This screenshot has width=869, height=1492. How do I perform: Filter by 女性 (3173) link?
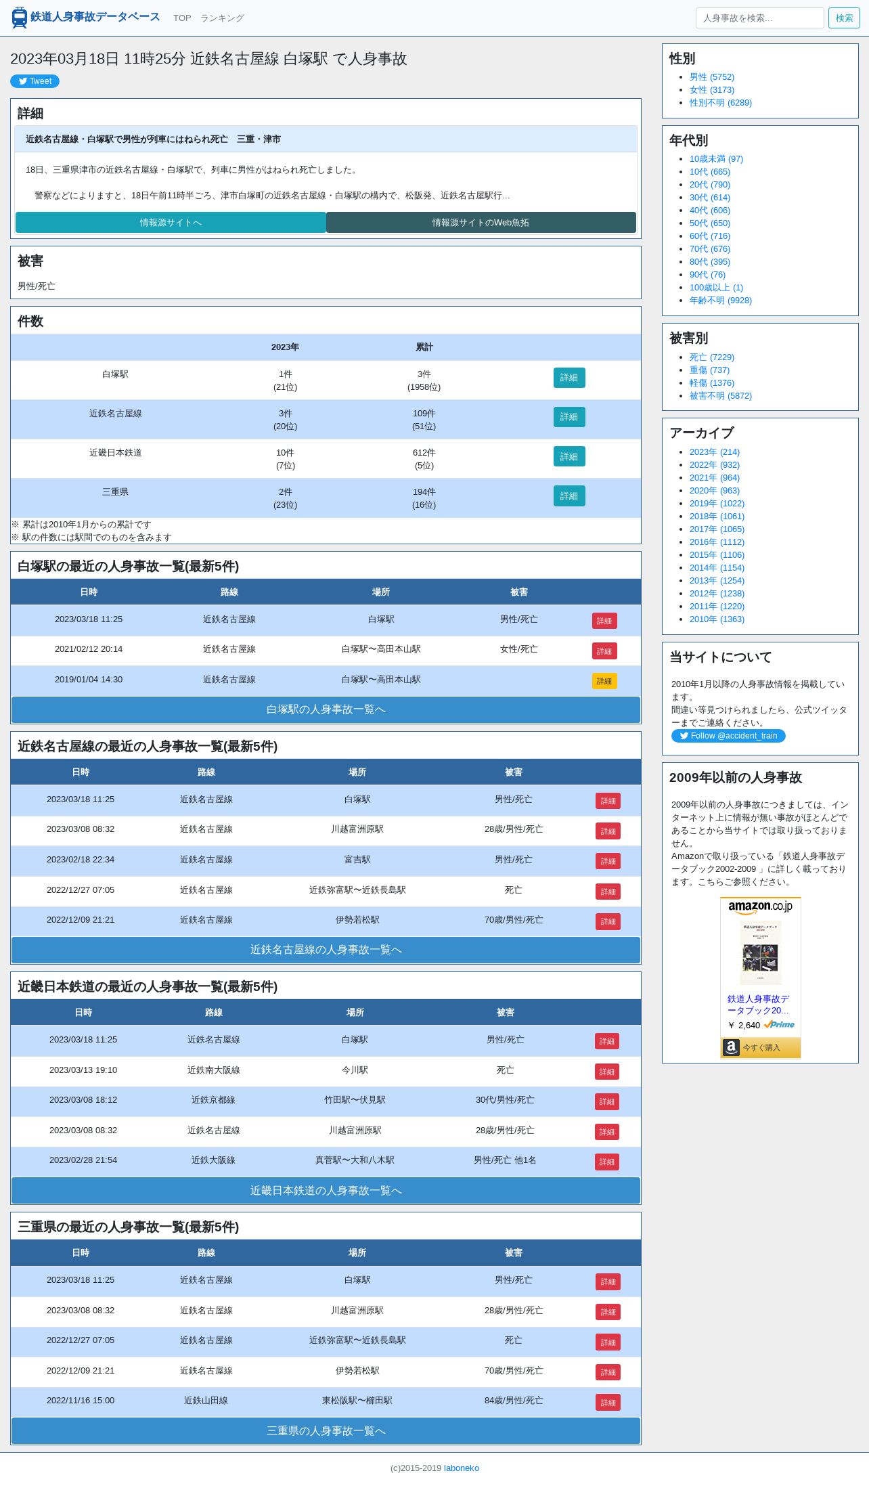pos(712,90)
